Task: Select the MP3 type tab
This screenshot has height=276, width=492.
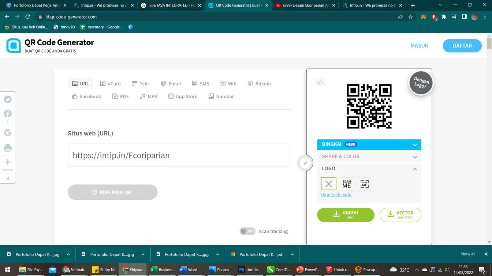Action: pyautogui.click(x=148, y=96)
